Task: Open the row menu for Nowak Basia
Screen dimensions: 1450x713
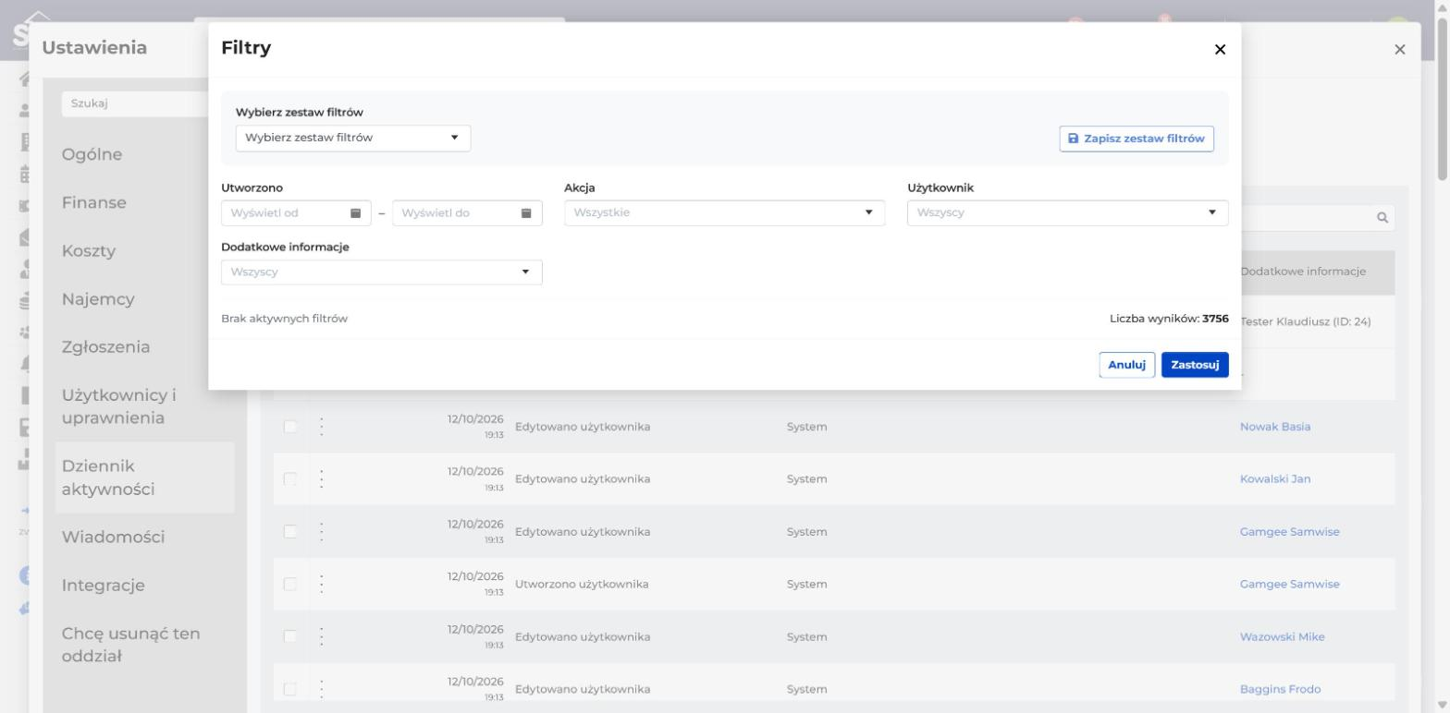Action: point(322,427)
